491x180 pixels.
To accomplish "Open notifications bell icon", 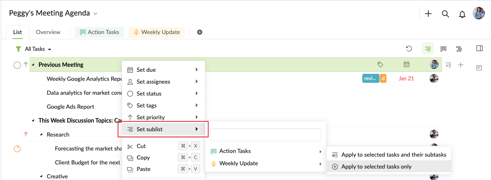I will pyautogui.click(x=462, y=14).
